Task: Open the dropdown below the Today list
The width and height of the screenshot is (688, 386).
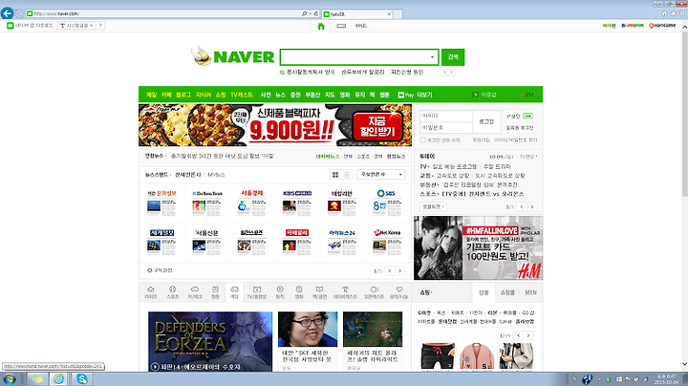Action: coord(434,206)
